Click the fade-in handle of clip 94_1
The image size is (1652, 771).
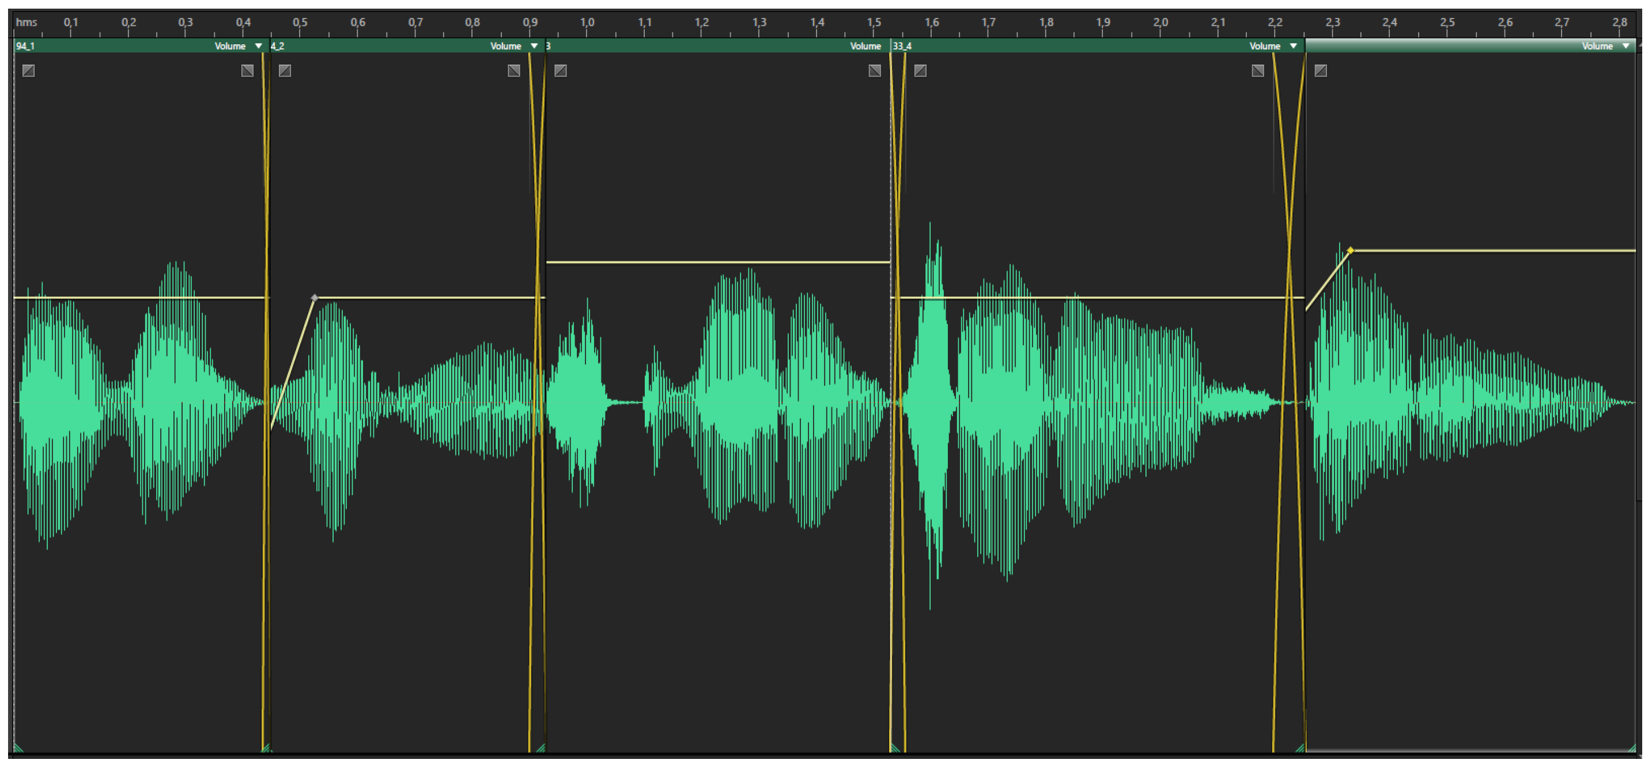(28, 70)
